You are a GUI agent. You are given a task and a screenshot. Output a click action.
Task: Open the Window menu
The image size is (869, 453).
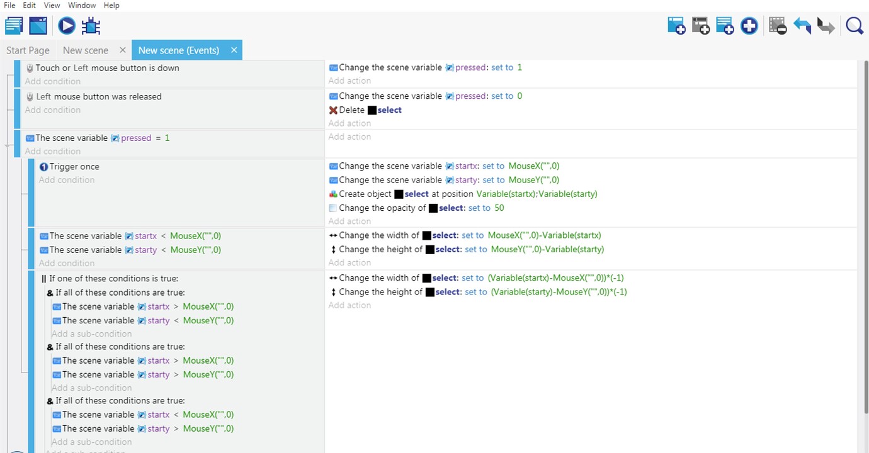[x=82, y=5]
